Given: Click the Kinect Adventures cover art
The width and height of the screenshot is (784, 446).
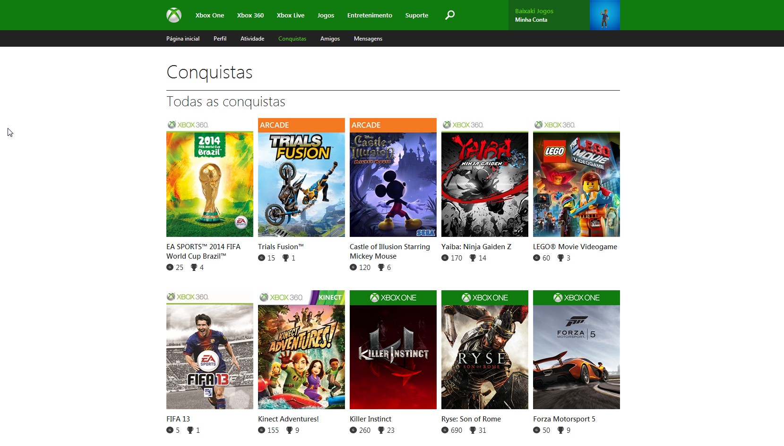Looking at the screenshot, I should 302,350.
